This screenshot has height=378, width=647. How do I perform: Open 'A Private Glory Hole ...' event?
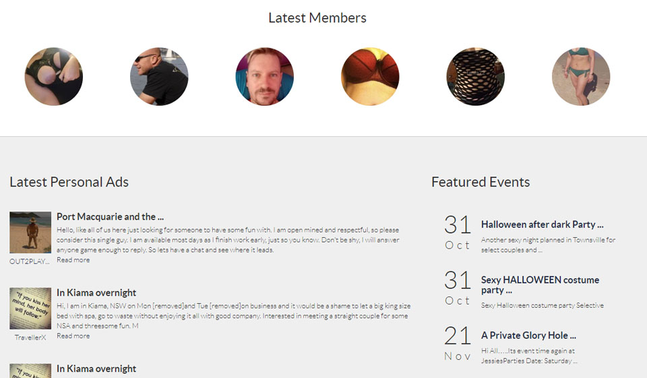[528, 336]
